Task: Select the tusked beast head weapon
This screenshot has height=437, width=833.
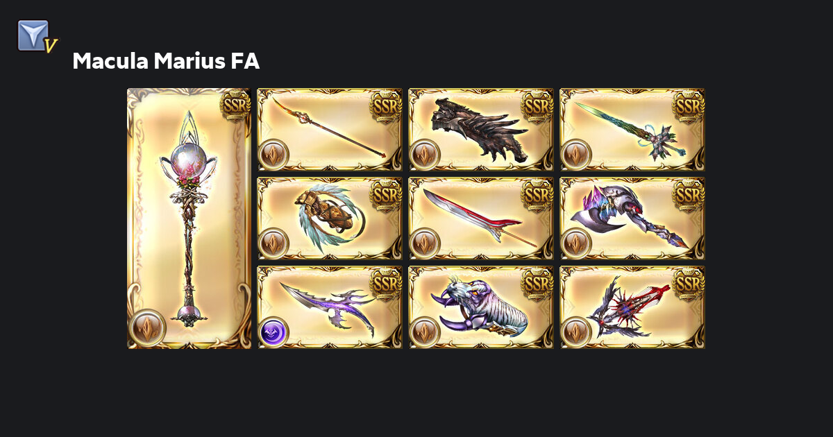Action: [481, 307]
